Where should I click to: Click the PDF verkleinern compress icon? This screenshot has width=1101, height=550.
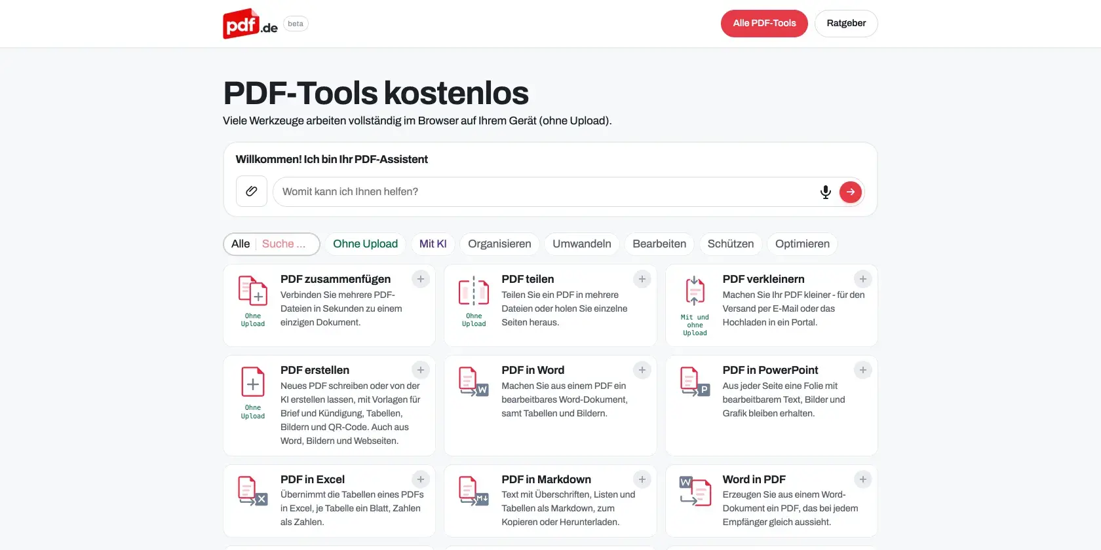695,291
